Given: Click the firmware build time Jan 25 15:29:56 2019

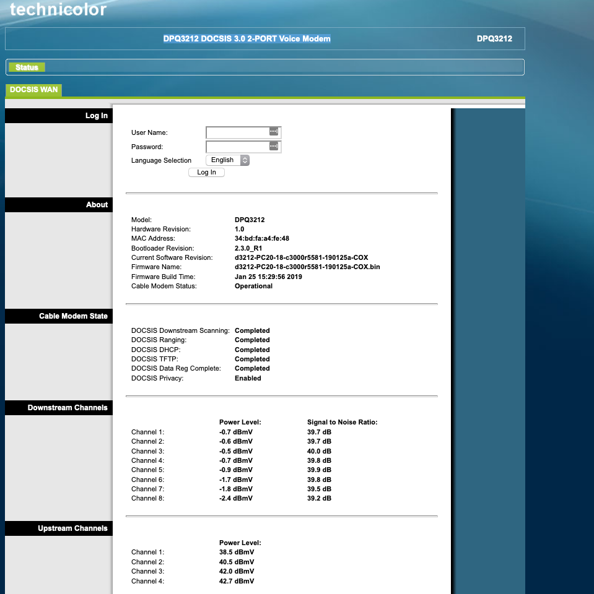Looking at the screenshot, I should pos(268,277).
